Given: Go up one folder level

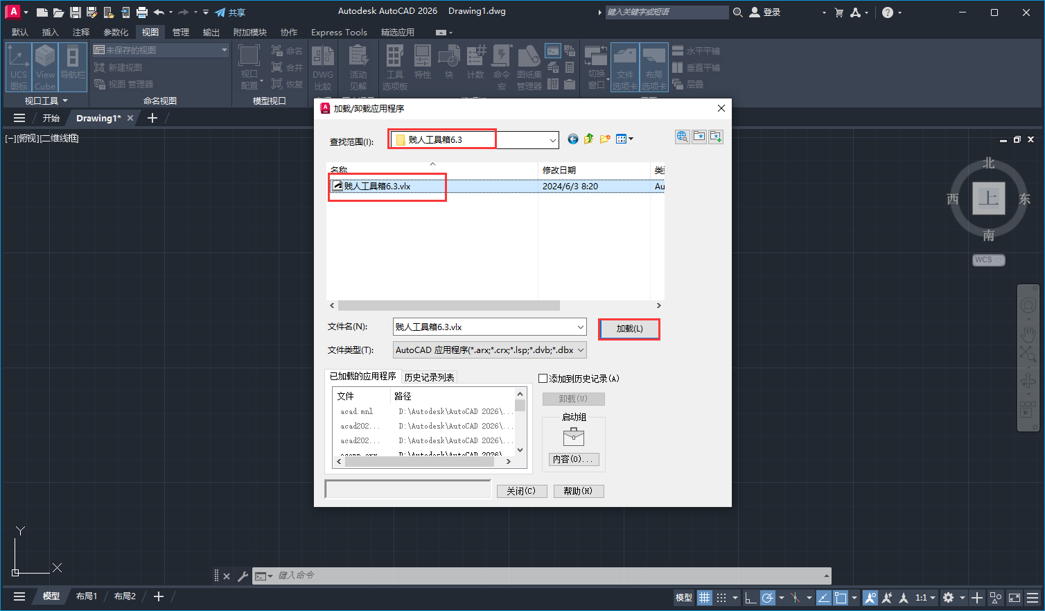Looking at the screenshot, I should point(588,139).
